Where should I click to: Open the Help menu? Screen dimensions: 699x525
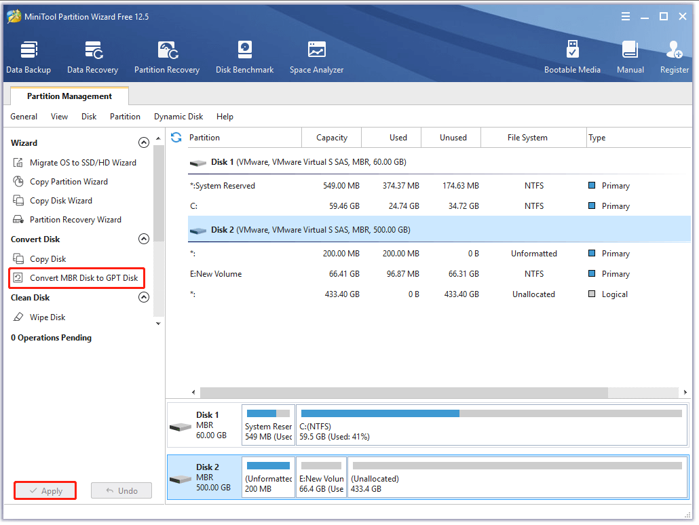tap(225, 116)
